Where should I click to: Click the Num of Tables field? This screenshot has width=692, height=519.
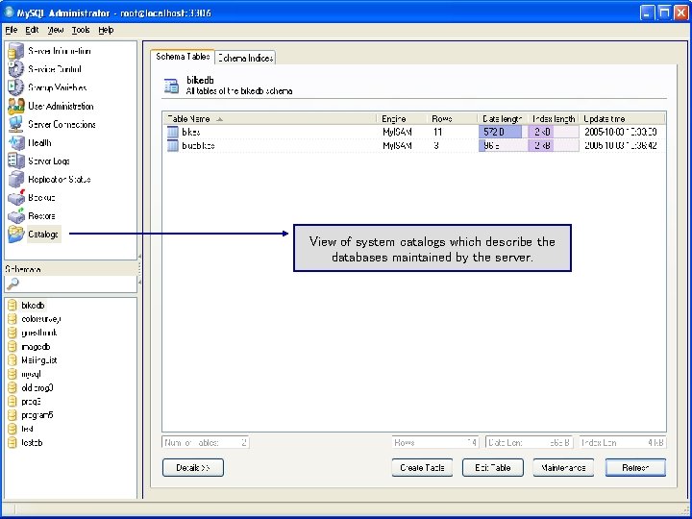206,443
